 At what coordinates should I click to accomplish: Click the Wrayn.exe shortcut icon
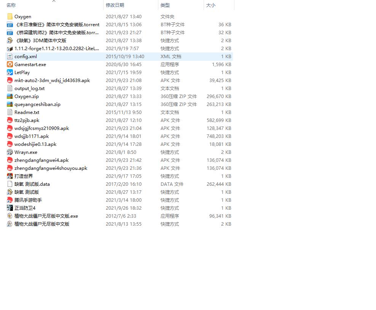click(10, 152)
